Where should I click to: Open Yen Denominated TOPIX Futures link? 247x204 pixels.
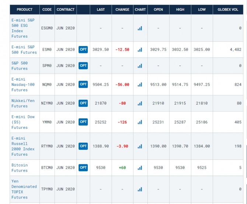point(24,189)
